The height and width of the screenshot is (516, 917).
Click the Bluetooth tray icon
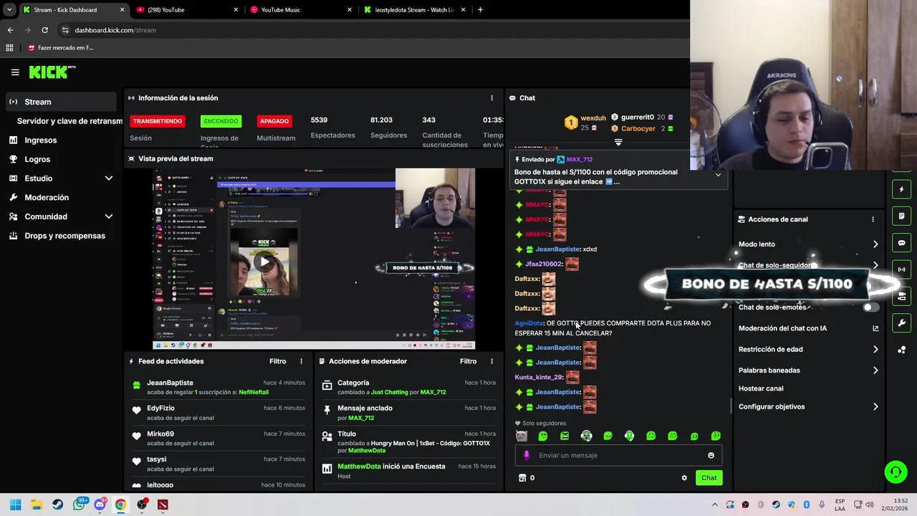coord(806,505)
